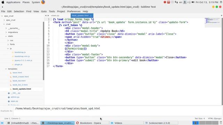The height and width of the screenshot is (125, 223).
Task: Expand the css folder
Action: (8, 40)
